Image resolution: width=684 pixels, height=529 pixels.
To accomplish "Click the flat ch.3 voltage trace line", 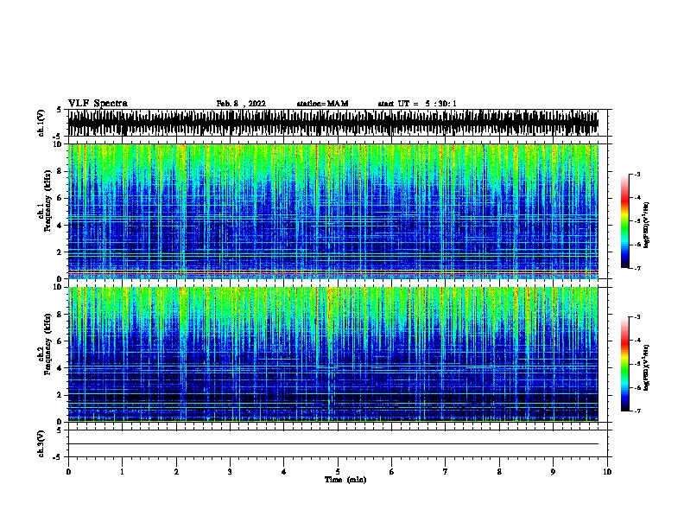I will tap(333, 444).
